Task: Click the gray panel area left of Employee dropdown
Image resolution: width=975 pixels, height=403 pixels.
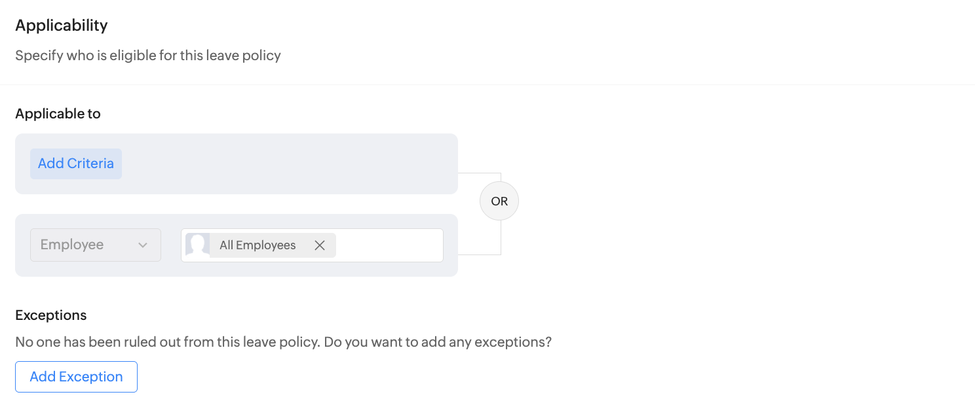Action: 22,245
